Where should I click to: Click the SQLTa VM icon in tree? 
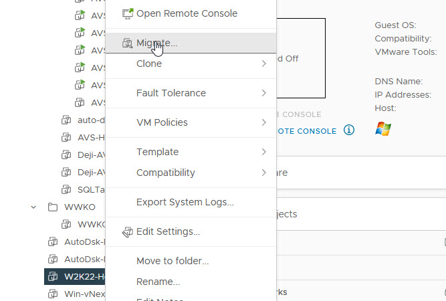[x=66, y=190]
